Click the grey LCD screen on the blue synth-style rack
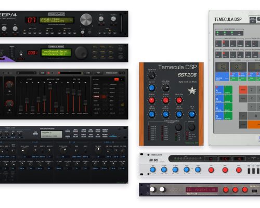 pos(51,134)
